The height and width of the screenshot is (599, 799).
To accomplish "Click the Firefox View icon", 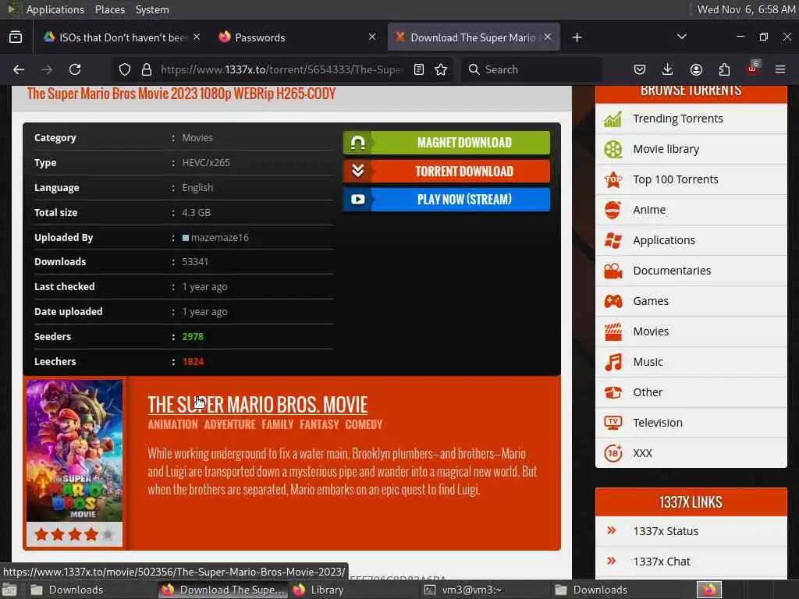I will click(16, 37).
